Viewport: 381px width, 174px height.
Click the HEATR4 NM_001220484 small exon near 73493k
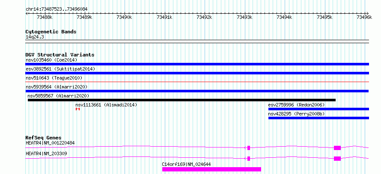pyautogui.click(x=249, y=148)
